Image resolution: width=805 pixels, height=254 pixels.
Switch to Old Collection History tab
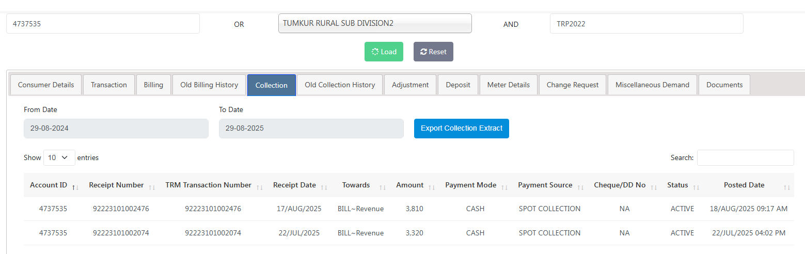click(x=339, y=85)
